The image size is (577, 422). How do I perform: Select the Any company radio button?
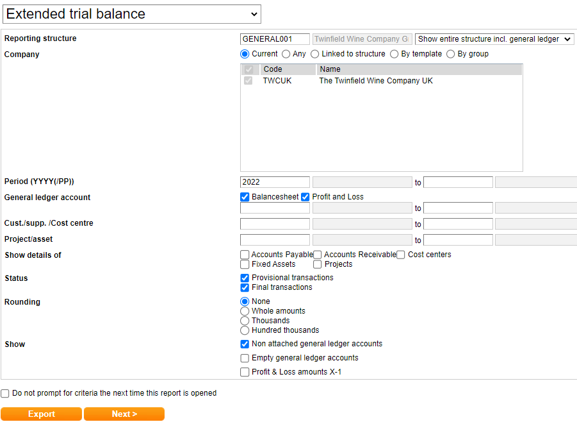coord(286,54)
